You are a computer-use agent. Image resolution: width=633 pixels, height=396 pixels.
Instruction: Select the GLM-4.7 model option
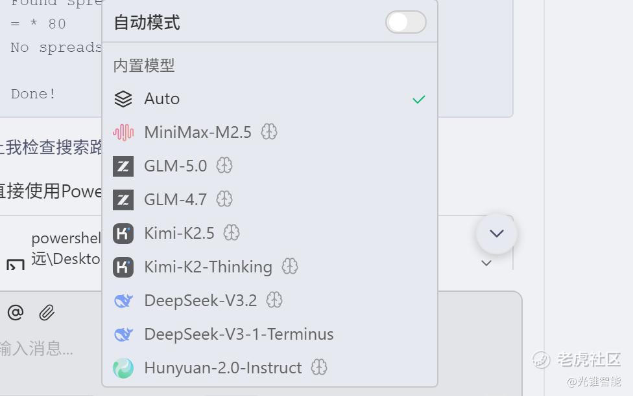[x=175, y=199]
